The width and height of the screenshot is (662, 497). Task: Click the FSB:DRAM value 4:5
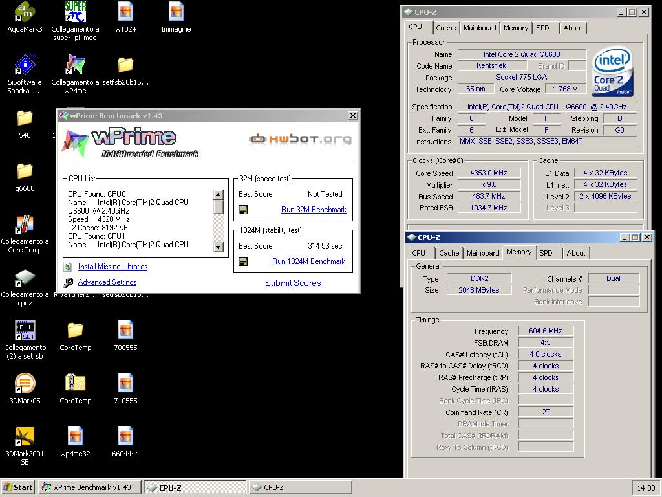(x=546, y=343)
